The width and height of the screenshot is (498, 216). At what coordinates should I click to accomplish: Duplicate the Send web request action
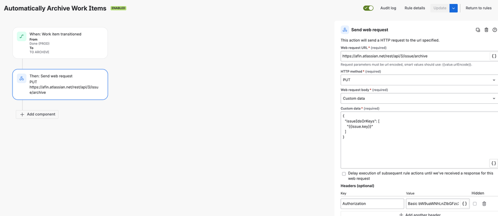click(478, 30)
